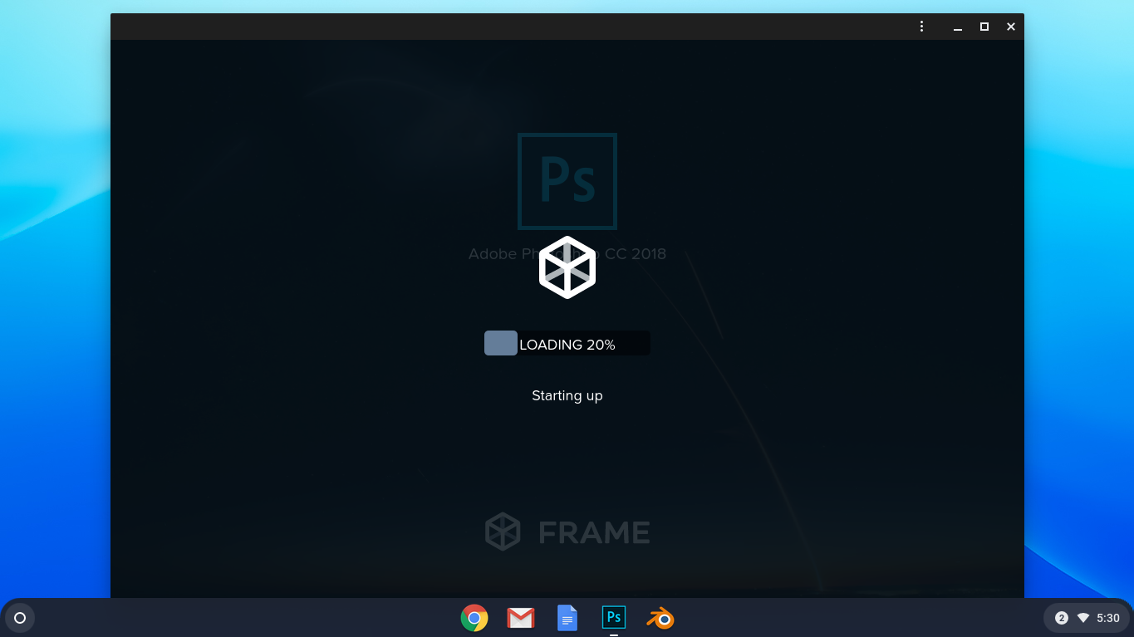Screen dimensions: 1134x637
Task: Click the Photoshop CC logo on the splash screen
Action: (567, 181)
